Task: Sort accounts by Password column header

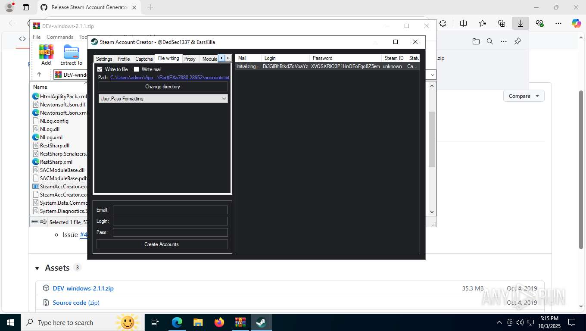Action: click(x=346, y=58)
